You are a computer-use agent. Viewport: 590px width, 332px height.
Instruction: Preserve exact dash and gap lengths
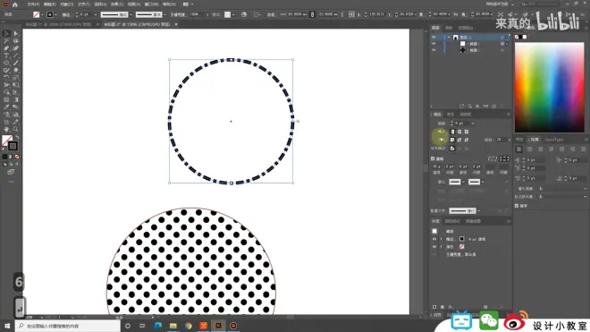pos(493,158)
